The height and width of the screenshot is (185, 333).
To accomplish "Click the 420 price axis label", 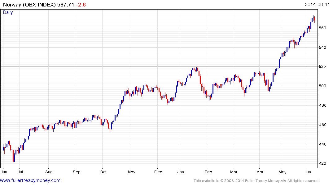I will 322,163.
